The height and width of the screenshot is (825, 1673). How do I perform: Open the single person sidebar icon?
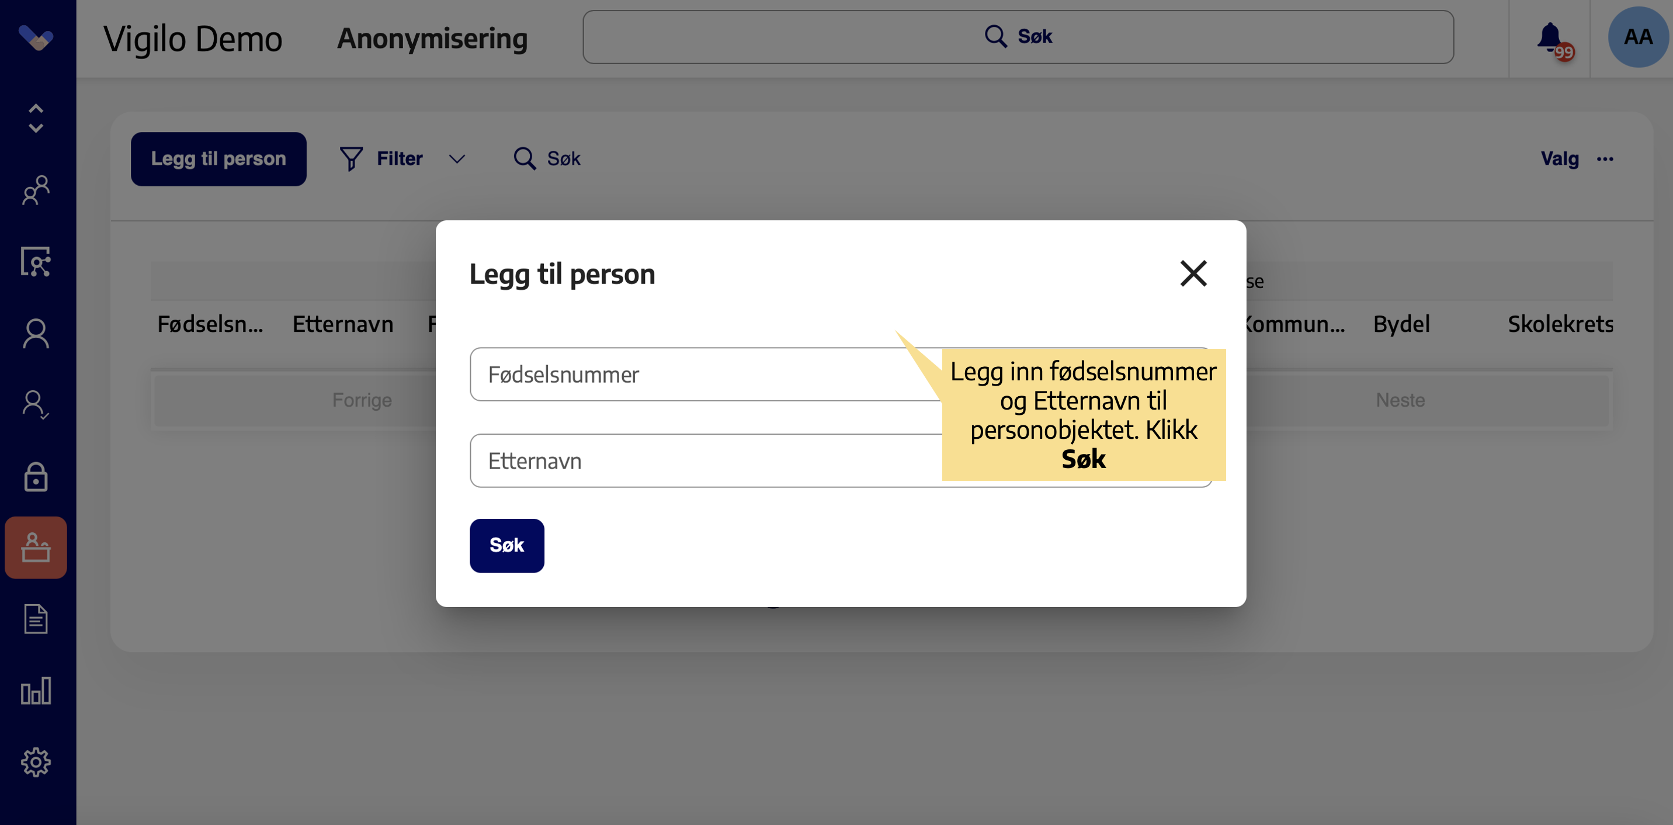[x=36, y=333]
